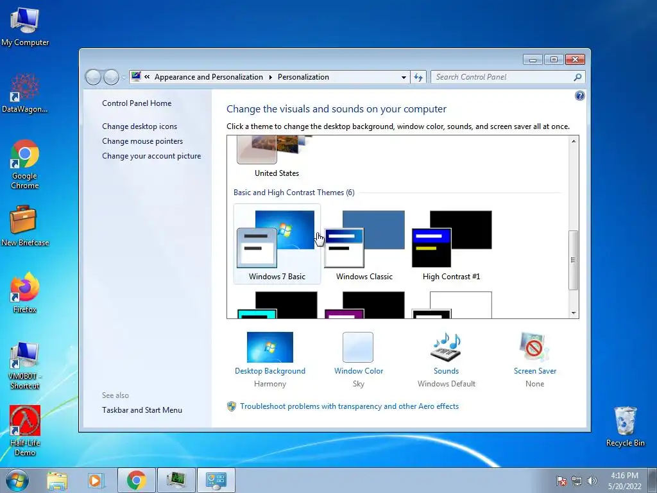Open the address bar history dropdown arrow

(404, 77)
